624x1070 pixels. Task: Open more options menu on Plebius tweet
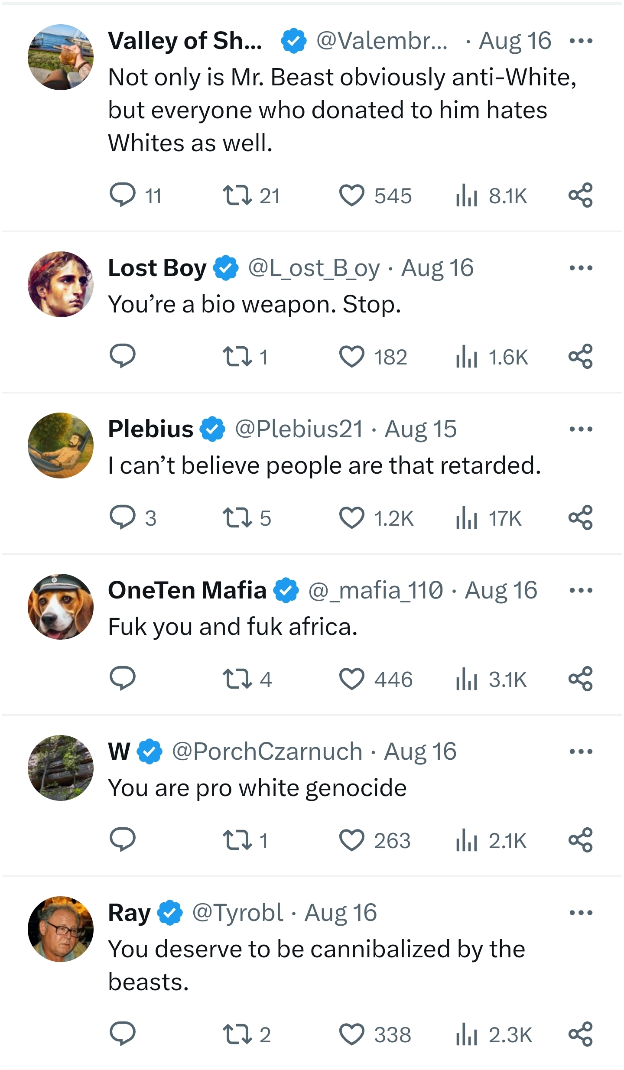pyautogui.click(x=581, y=429)
